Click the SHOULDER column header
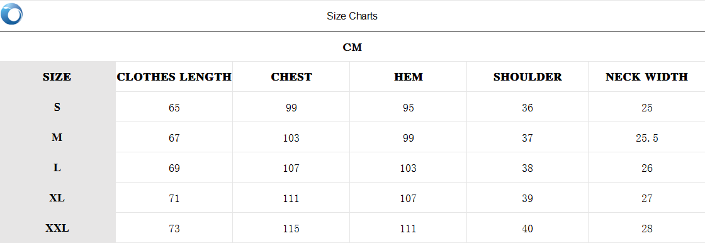The height and width of the screenshot is (243, 705). [x=527, y=77]
